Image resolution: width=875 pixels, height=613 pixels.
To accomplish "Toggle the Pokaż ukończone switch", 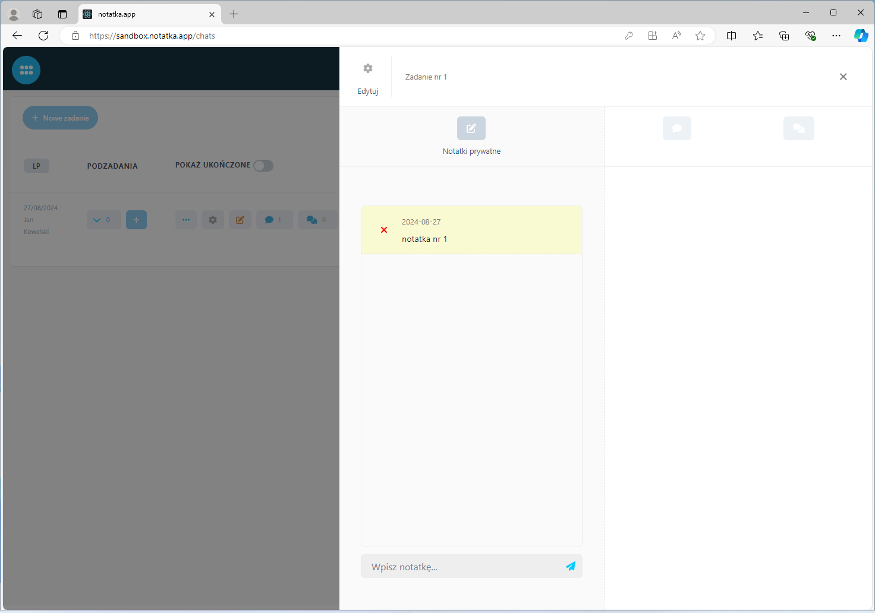I will point(263,166).
